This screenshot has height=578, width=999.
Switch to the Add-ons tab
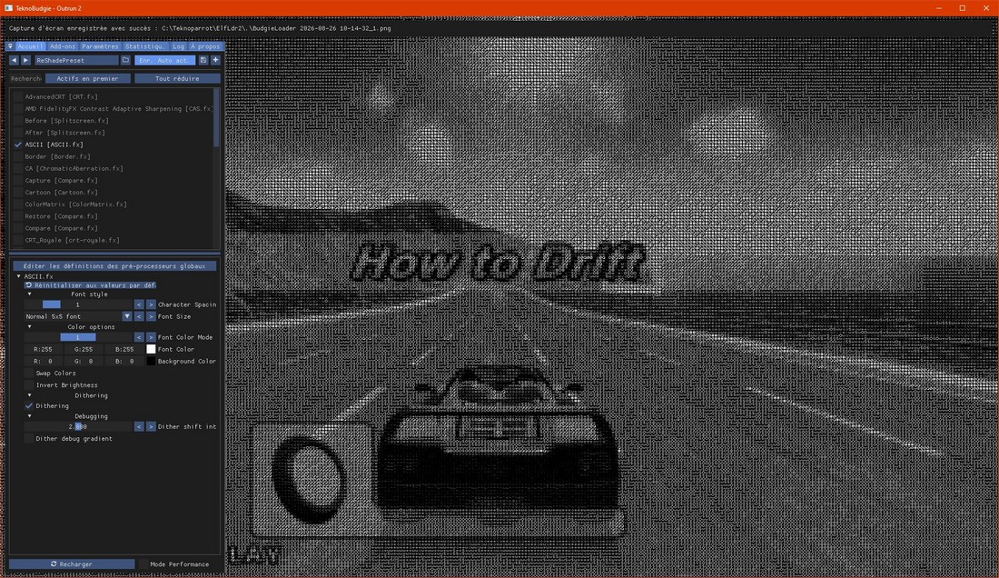tap(63, 46)
